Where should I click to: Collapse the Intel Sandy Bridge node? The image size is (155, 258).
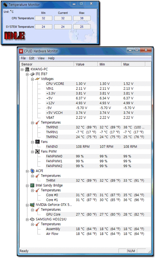pyautogui.click(x=27, y=186)
